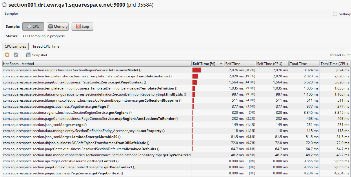Click the refresh results icon
Image resolution: width=351 pixels, height=177 pixels.
click(x=16, y=55)
